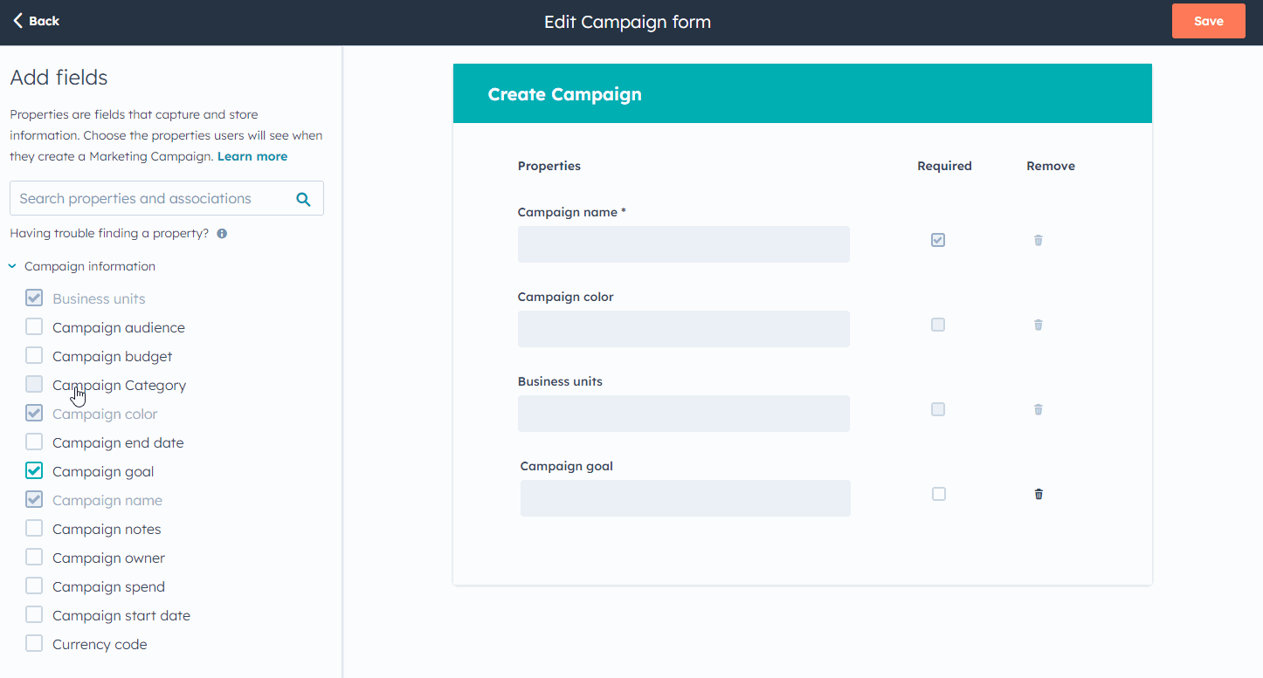
Task: Check the Currency code property
Action: tap(34, 643)
